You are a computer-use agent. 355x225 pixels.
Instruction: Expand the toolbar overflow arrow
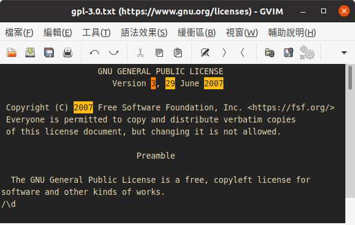344,52
